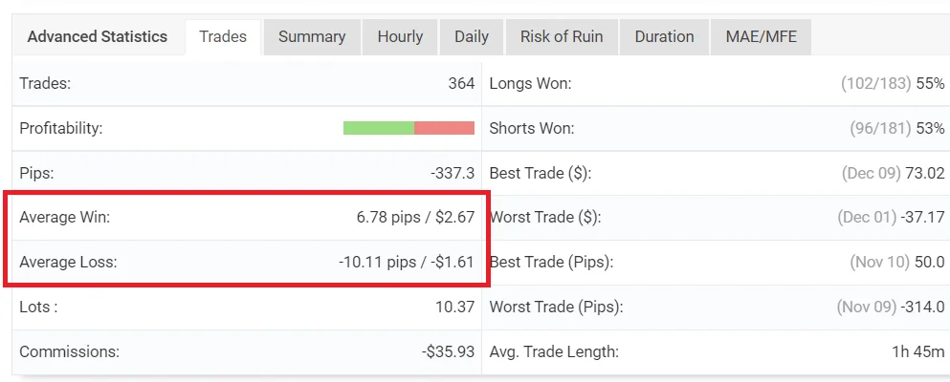
Task: Select the Daily tab
Action: (472, 37)
